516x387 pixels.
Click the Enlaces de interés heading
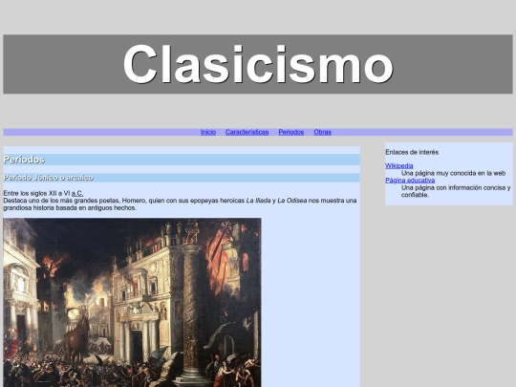[x=412, y=152]
